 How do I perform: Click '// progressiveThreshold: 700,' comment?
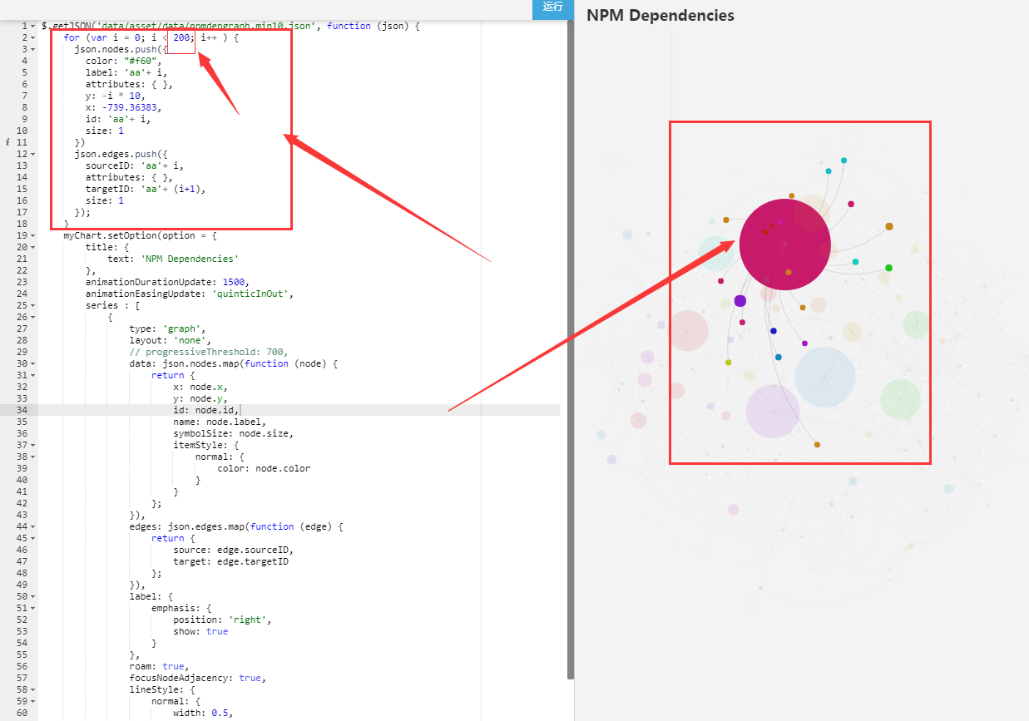209,352
